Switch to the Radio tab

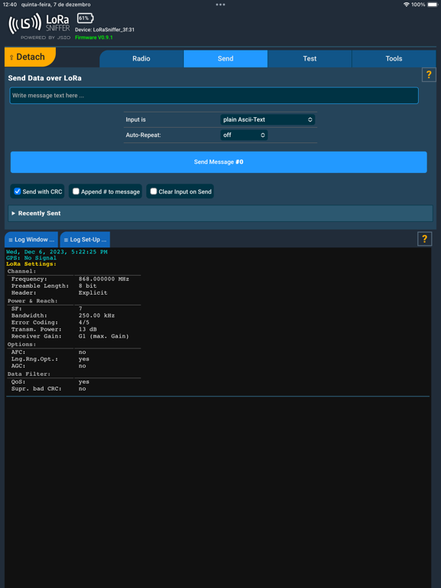coord(142,58)
